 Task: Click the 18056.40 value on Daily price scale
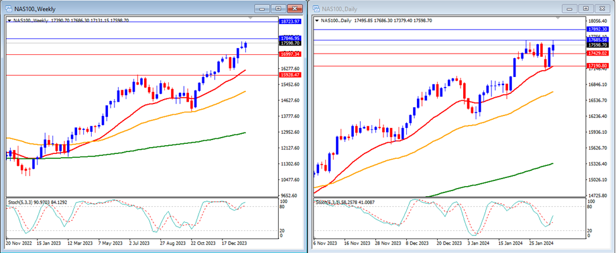tap(597, 21)
